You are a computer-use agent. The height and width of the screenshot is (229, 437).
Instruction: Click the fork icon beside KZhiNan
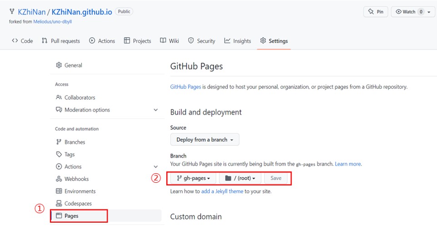(12, 11)
